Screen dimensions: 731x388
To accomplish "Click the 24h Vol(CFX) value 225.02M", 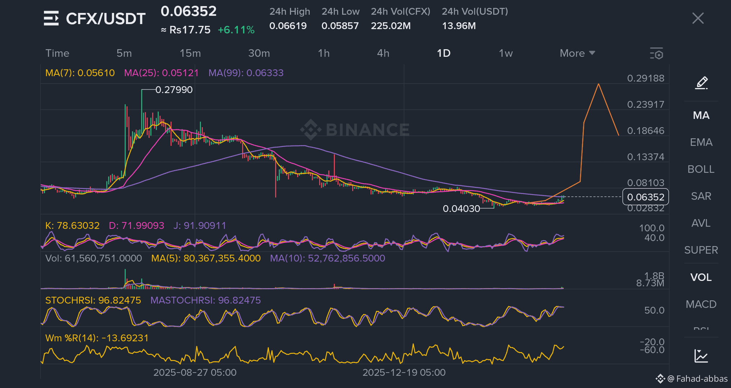I will [391, 26].
